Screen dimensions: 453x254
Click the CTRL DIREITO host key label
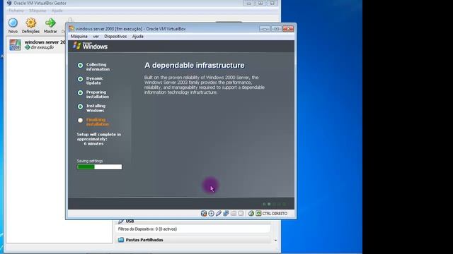tap(275, 213)
